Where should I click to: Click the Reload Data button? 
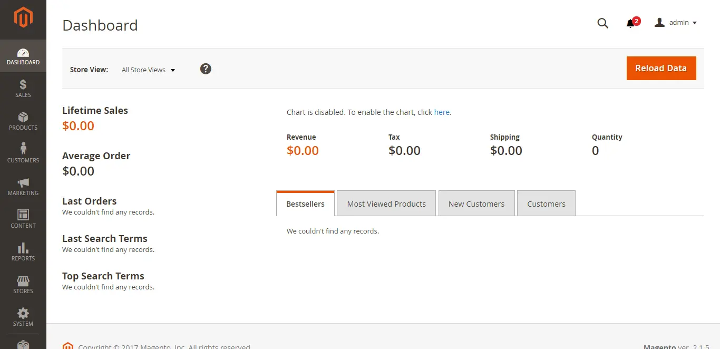(661, 68)
